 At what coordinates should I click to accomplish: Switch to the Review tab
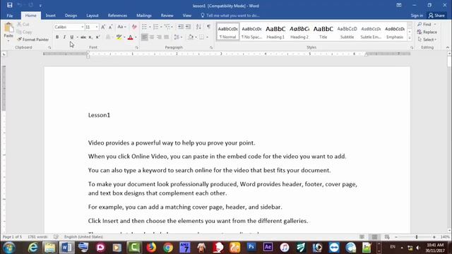pos(167,16)
